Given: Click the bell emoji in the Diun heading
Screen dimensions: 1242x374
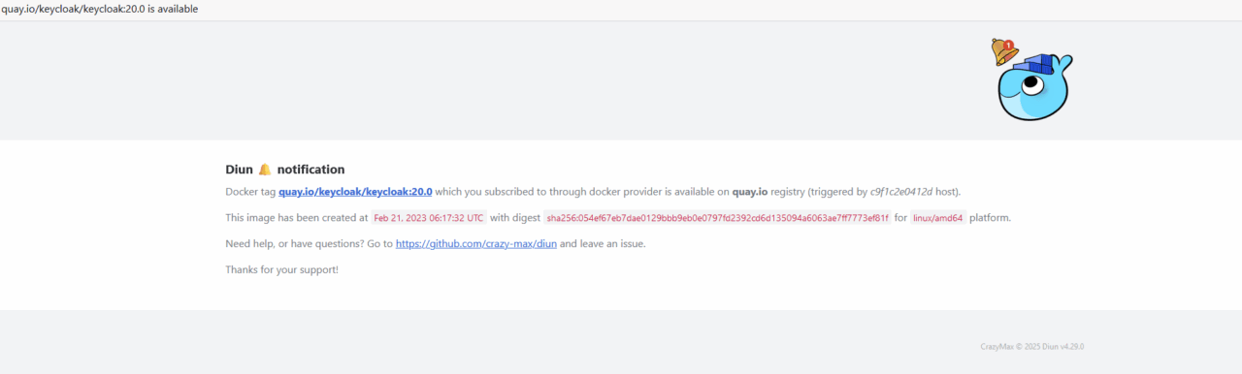Looking at the screenshot, I should (265, 170).
